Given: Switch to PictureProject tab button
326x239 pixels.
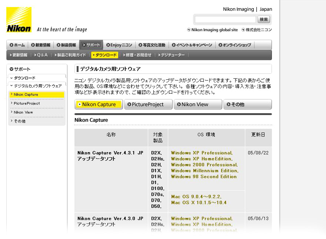Looking at the screenshot, I should 148,104.
